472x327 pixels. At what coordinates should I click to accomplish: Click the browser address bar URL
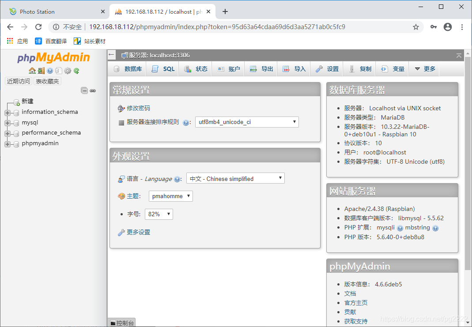[x=217, y=27]
